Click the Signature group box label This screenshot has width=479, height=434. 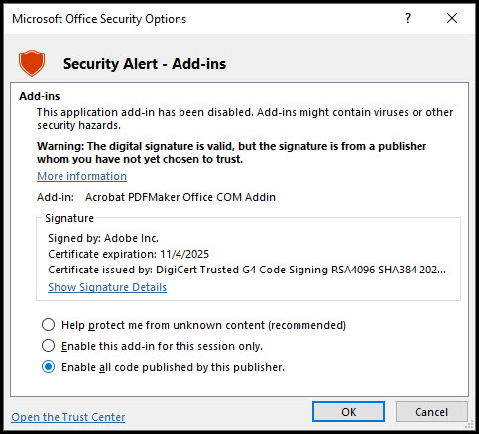[x=69, y=218]
